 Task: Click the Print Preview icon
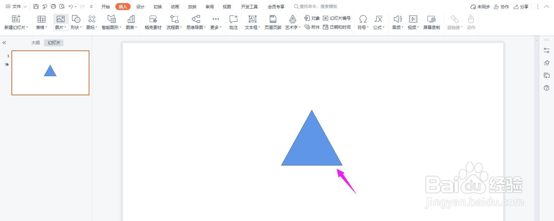click(62, 7)
